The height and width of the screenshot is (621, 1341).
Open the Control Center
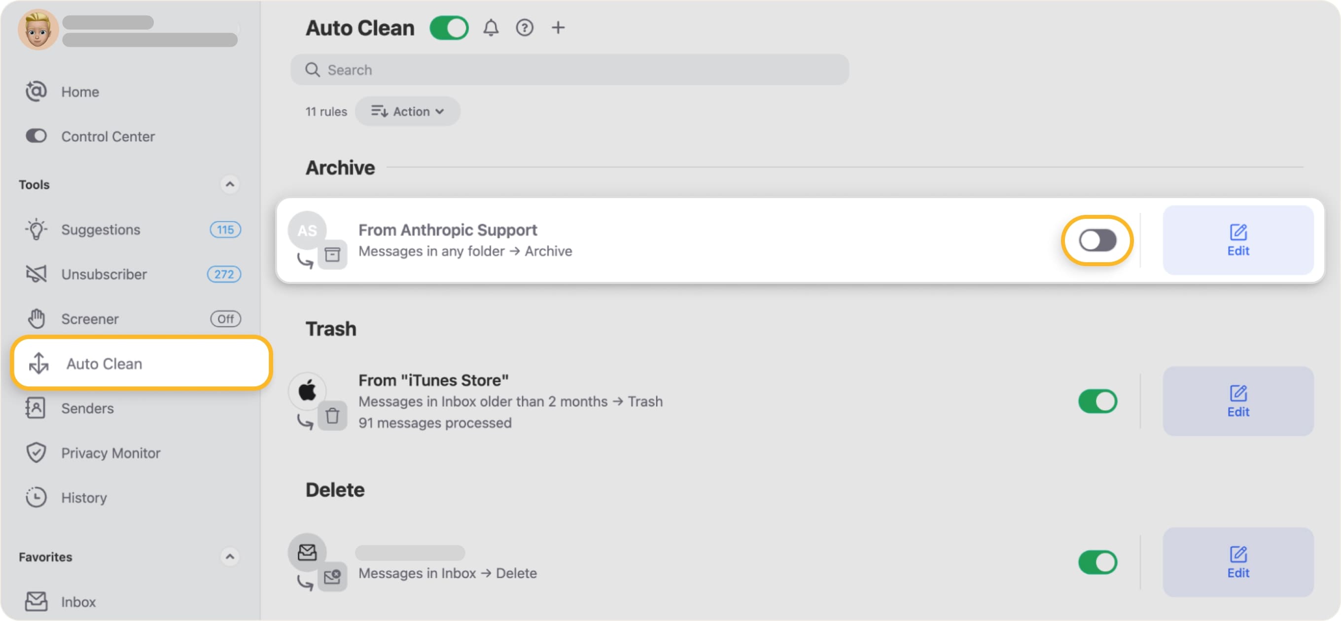(x=108, y=137)
